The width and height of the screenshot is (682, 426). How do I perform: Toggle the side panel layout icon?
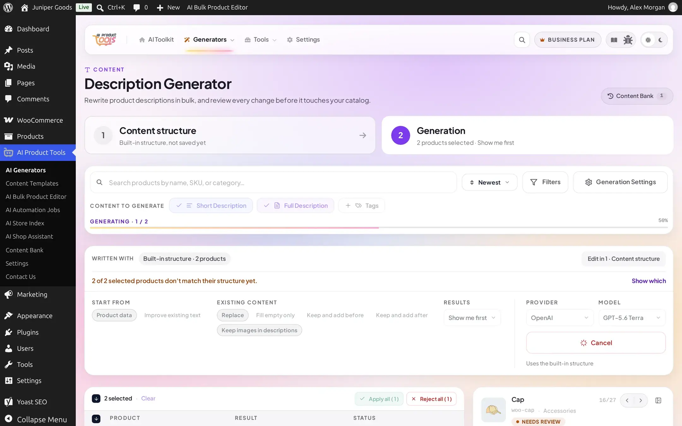click(x=658, y=400)
